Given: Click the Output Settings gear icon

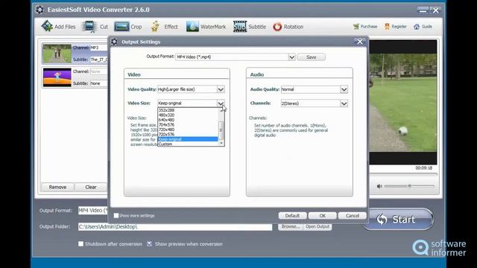Looking at the screenshot, I should click(114, 42).
